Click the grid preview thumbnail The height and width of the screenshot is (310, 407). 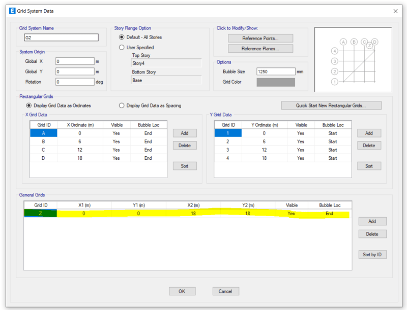pos(353,59)
